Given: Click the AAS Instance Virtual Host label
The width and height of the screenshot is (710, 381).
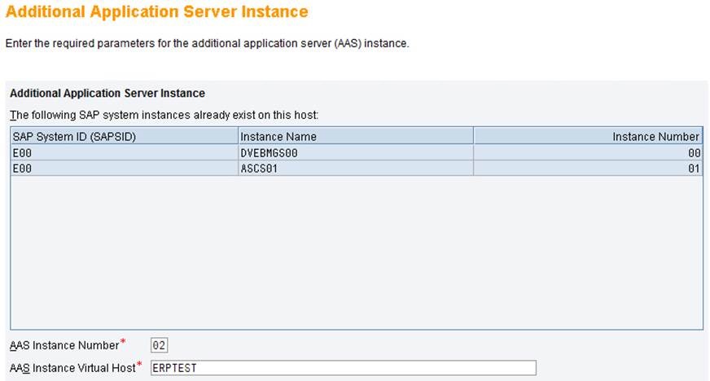Looking at the screenshot, I should (x=72, y=368).
